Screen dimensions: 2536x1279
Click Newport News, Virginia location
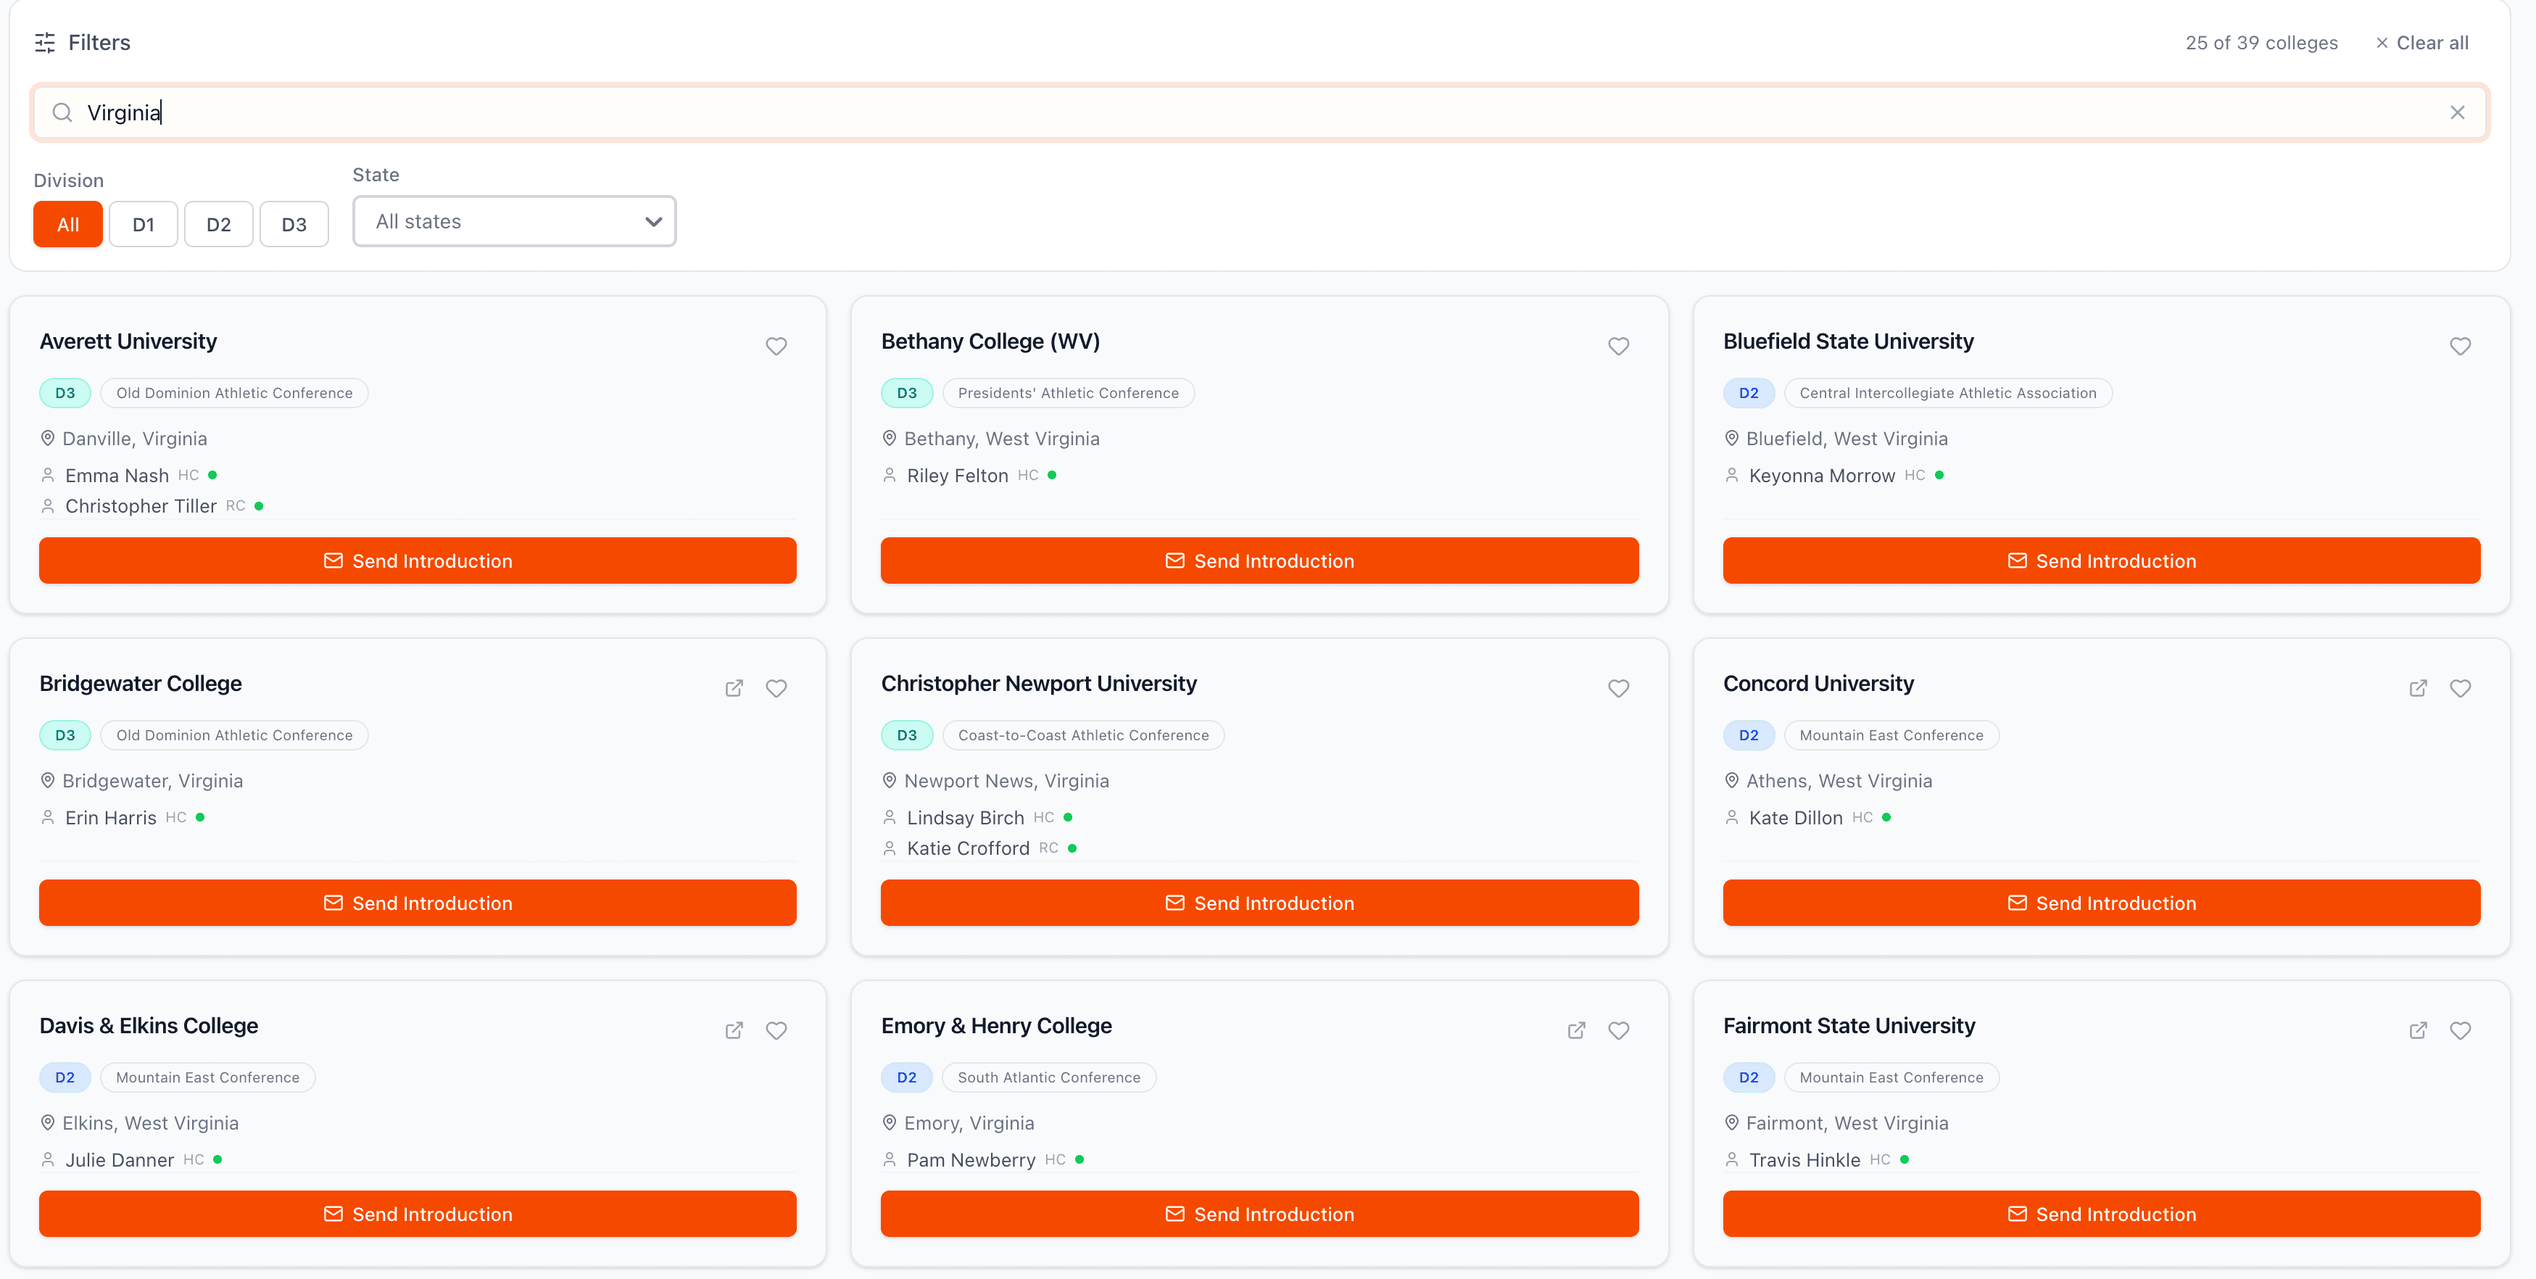(1006, 781)
